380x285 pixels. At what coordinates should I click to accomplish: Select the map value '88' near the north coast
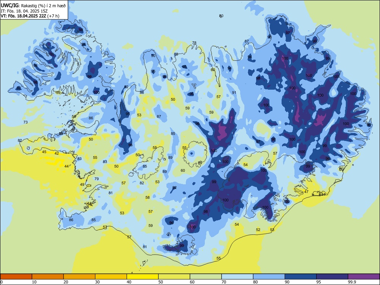(176, 54)
